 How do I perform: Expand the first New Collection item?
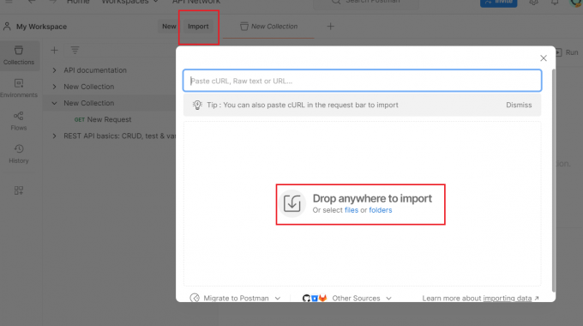[x=54, y=87]
